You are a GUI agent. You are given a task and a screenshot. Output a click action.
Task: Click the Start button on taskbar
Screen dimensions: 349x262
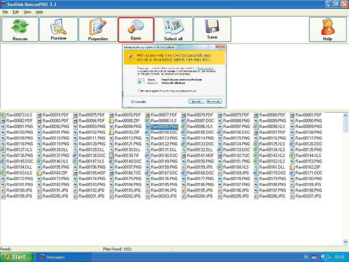(x=16, y=257)
